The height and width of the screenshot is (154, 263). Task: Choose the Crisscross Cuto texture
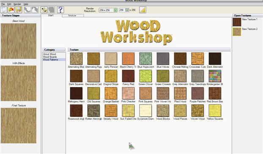[197, 59]
